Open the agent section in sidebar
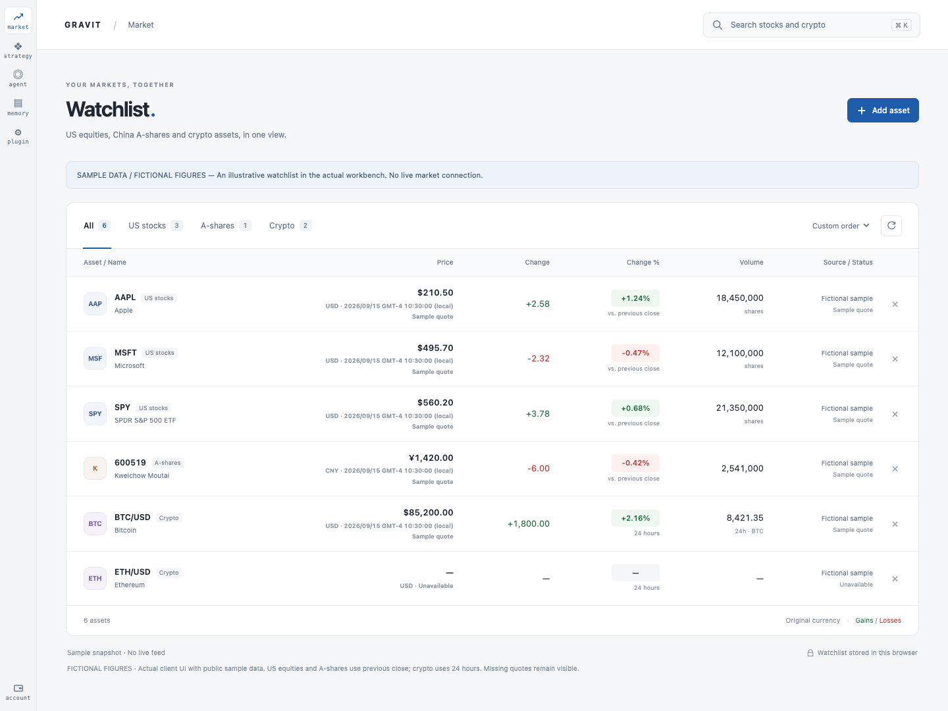 click(x=18, y=78)
